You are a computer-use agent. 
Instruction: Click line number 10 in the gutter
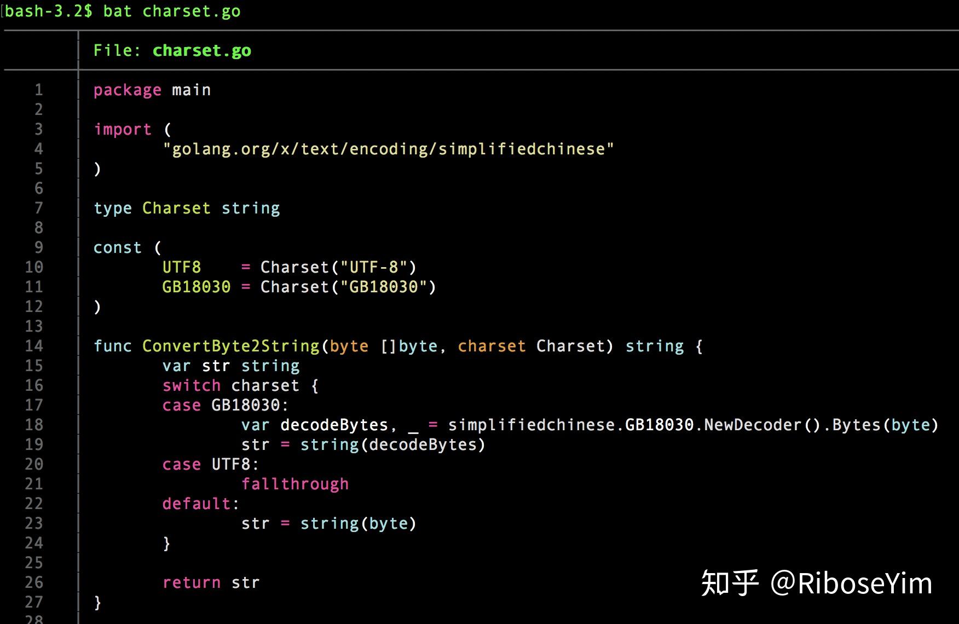pos(34,268)
